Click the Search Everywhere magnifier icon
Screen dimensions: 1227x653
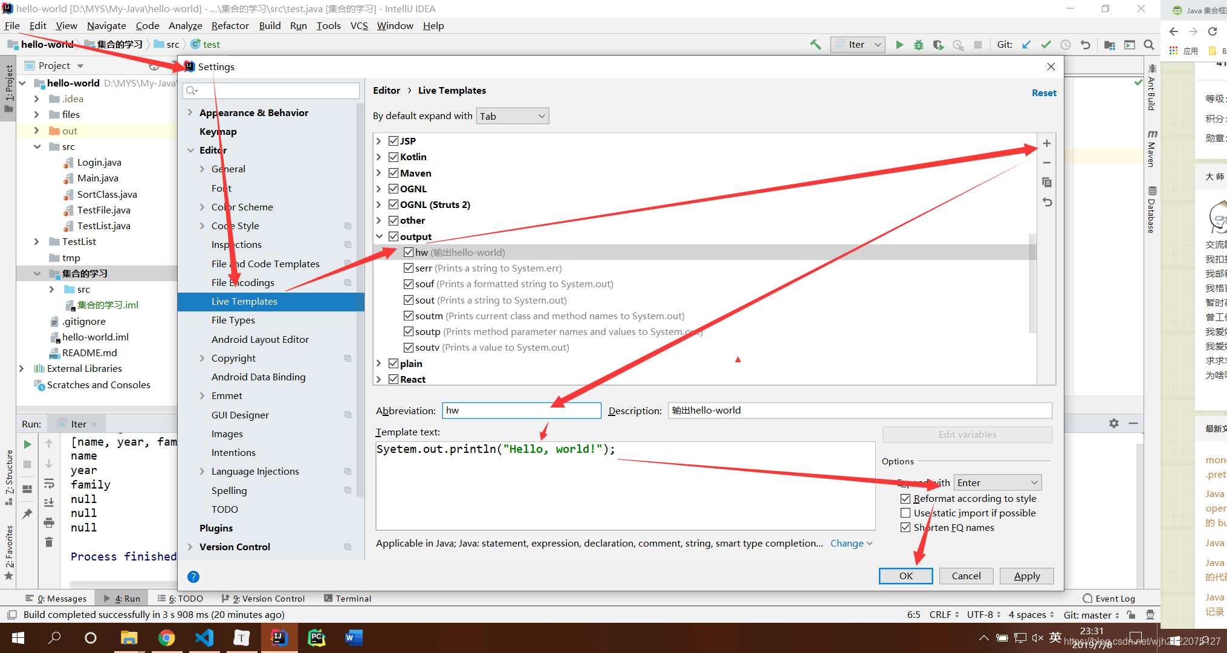point(1149,45)
